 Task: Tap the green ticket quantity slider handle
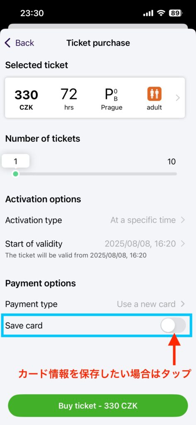tap(16, 174)
